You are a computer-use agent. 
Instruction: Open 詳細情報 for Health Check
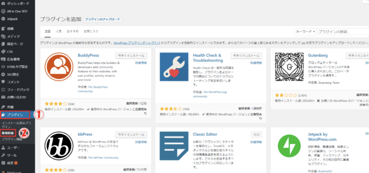pos(256,63)
